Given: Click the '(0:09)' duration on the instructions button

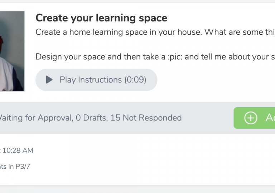Looking at the screenshot, I should pyautogui.click(x=135, y=80).
